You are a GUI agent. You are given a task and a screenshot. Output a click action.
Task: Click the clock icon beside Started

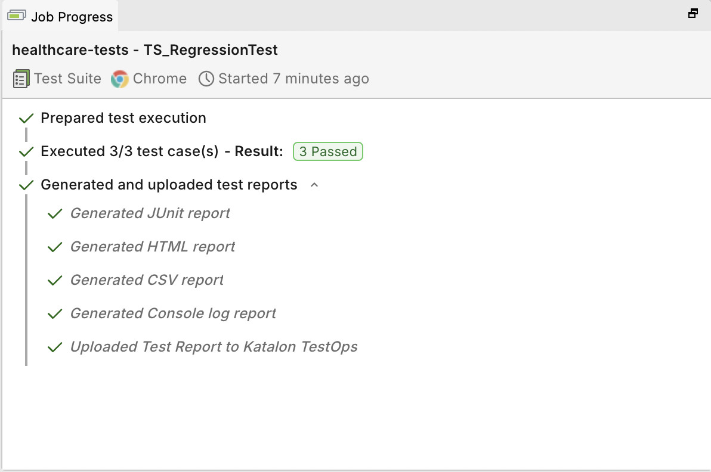point(206,79)
